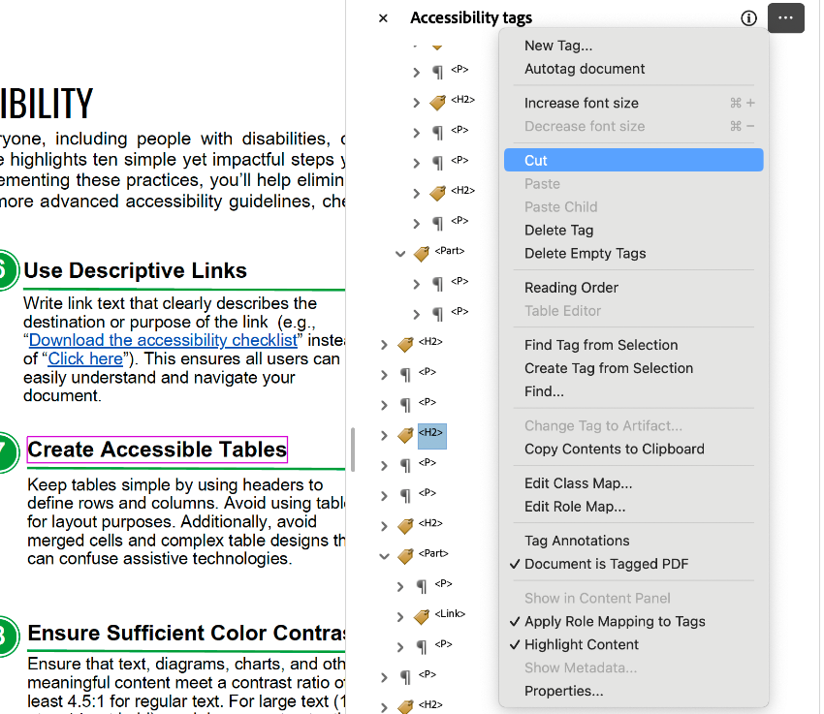Image resolution: width=824 pixels, height=714 pixels.
Task: Click the yellow tag icon of the topmost <H2>
Action: coord(436,102)
